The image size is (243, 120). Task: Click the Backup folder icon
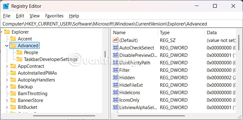pyautogui.click(x=13, y=86)
